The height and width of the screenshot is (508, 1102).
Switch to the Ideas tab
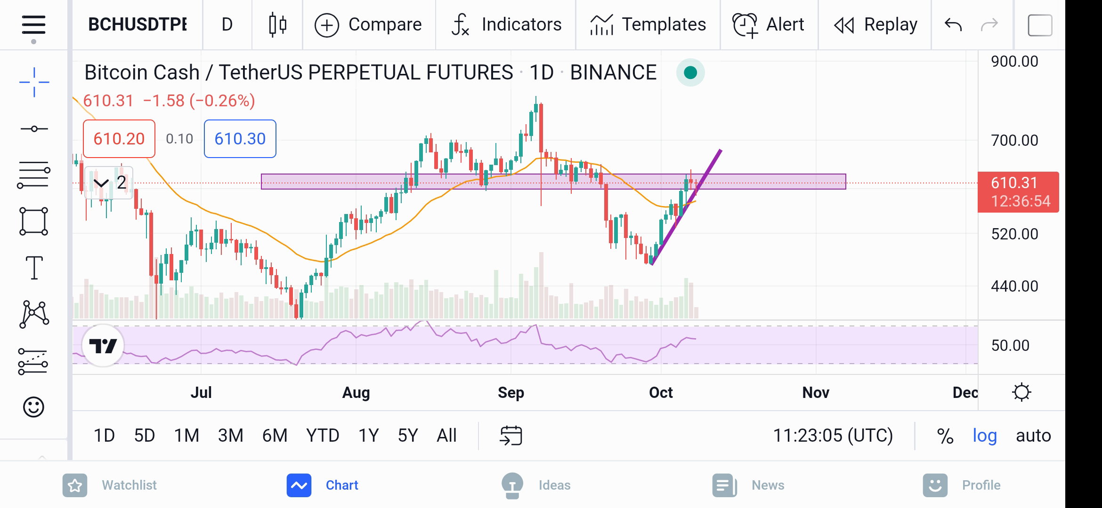pos(536,485)
